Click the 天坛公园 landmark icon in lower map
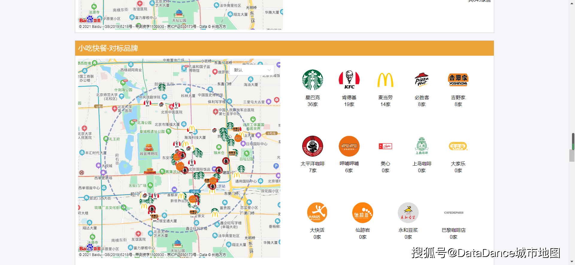Screen dimensions: 575x265 pyautogui.click(x=178, y=244)
